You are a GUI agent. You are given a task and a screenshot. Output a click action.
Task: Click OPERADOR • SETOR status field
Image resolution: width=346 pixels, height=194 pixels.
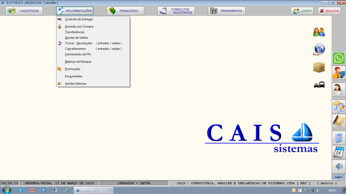click(134, 183)
